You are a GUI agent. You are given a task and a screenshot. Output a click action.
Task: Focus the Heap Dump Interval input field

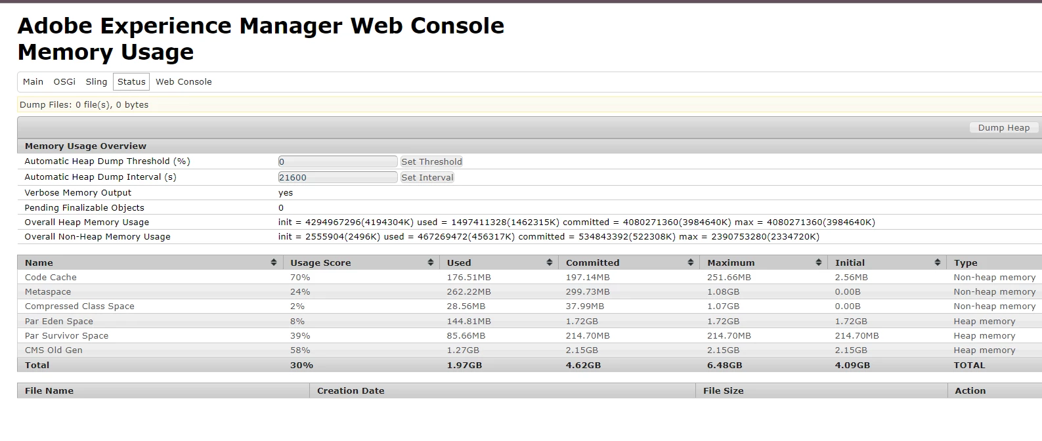tap(337, 178)
